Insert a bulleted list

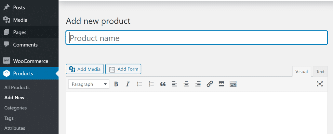point(140,84)
